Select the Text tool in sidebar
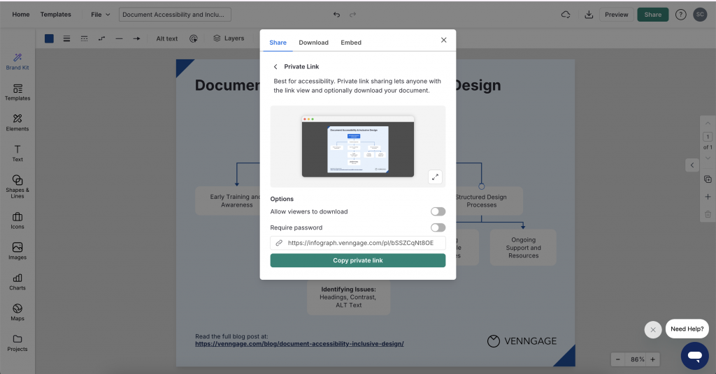This screenshot has width=716, height=374. [17, 154]
